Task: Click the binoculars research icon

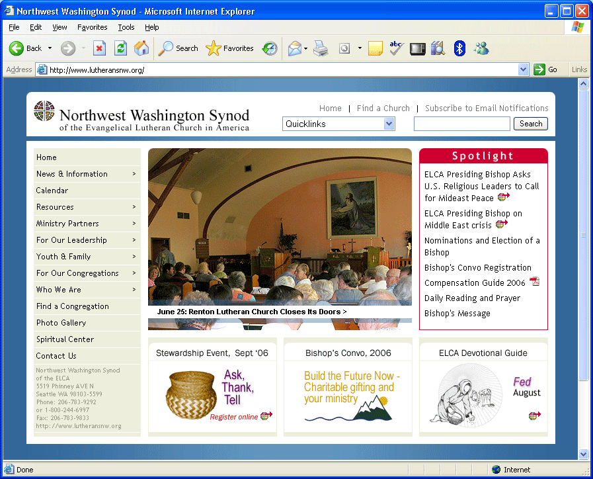Action: pyautogui.click(x=438, y=48)
